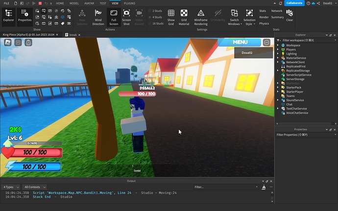This screenshot has height=211, width=338.
Task: Click the Filter workspace search field
Action: point(307,40)
